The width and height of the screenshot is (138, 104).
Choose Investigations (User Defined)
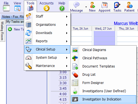(x=104, y=91)
